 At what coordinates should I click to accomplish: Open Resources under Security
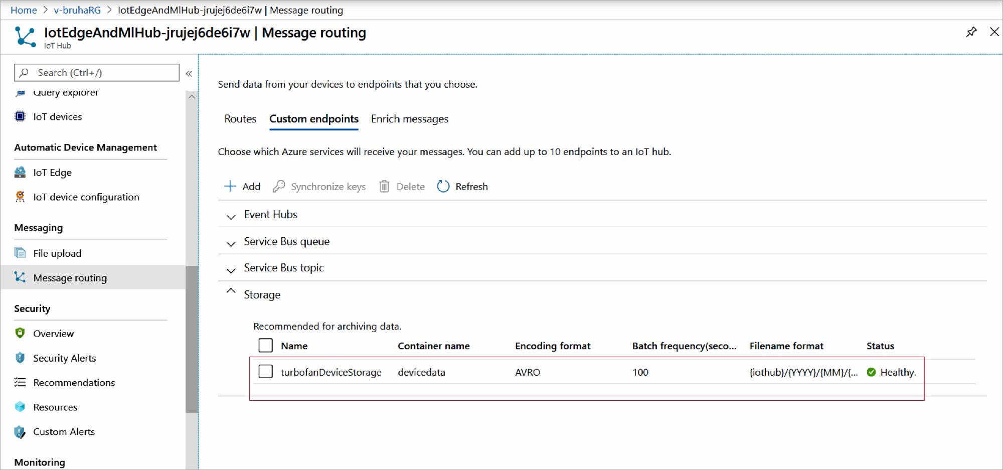(55, 407)
